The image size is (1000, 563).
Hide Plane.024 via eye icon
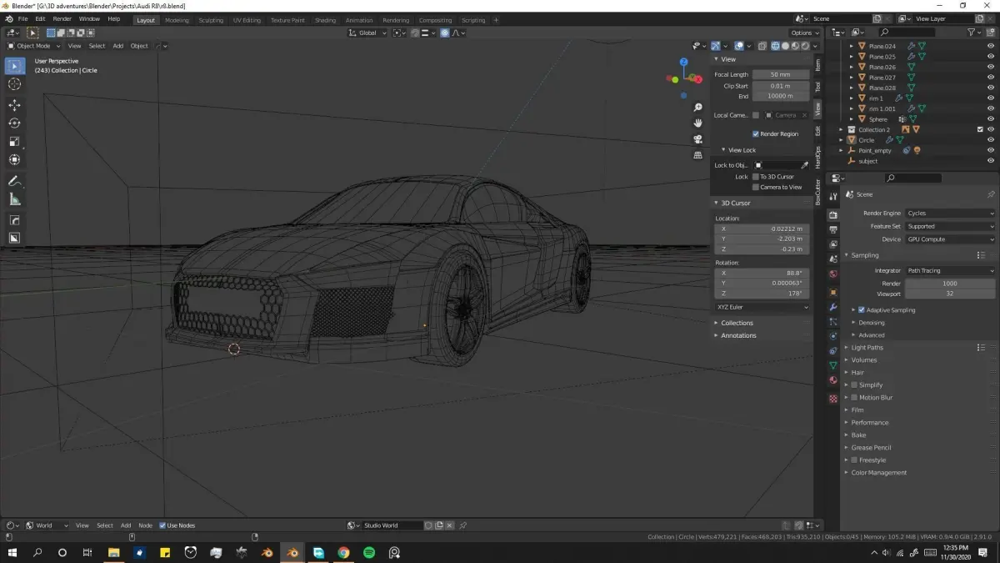click(x=991, y=46)
